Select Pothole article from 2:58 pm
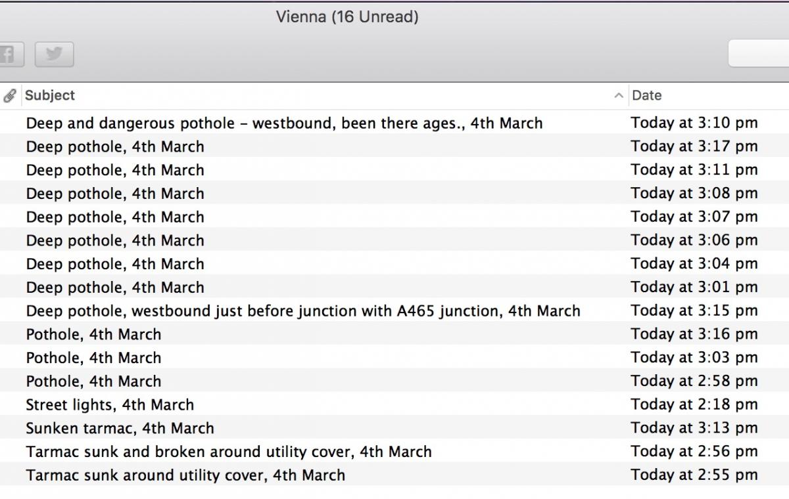The image size is (789, 499). click(x=93, y=381)
